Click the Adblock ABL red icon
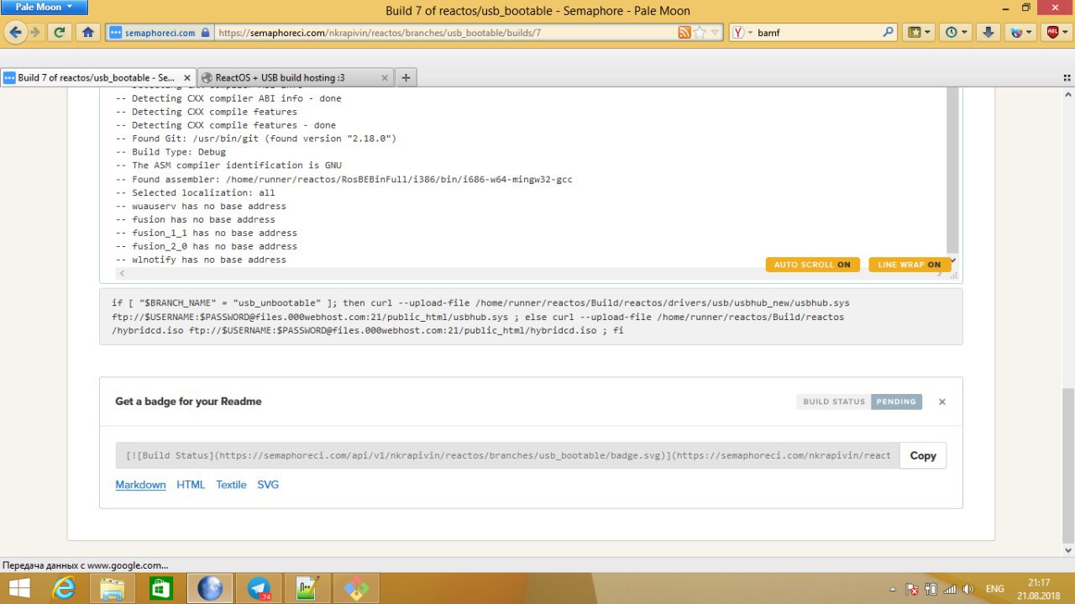This screenshot has height=604, width=1075. [x=1052, y=33]
